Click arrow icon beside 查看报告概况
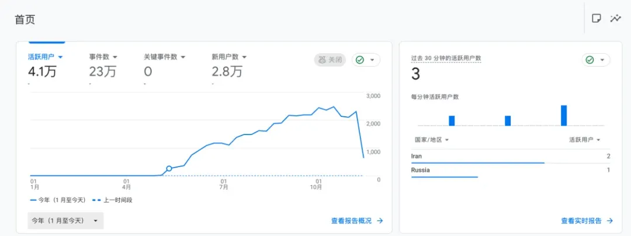This screenshot has width=631, height=236. (380, 221)
